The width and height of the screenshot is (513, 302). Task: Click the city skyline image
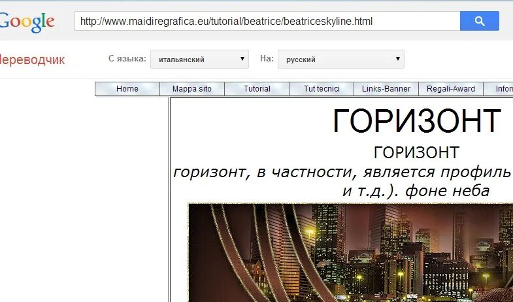point(350,252)
